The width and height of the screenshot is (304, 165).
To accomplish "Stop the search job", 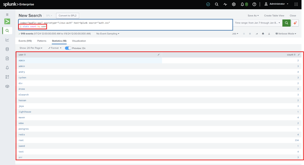I will 250,34.
